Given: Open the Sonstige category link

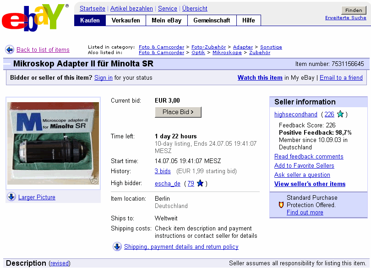Looking at the screenshot, I should 271,47.
